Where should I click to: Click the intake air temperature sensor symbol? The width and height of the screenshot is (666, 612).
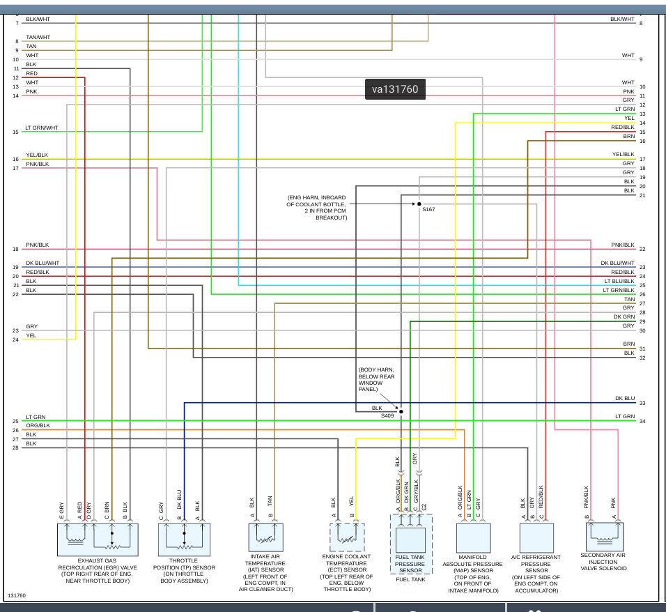pos(266,537)
